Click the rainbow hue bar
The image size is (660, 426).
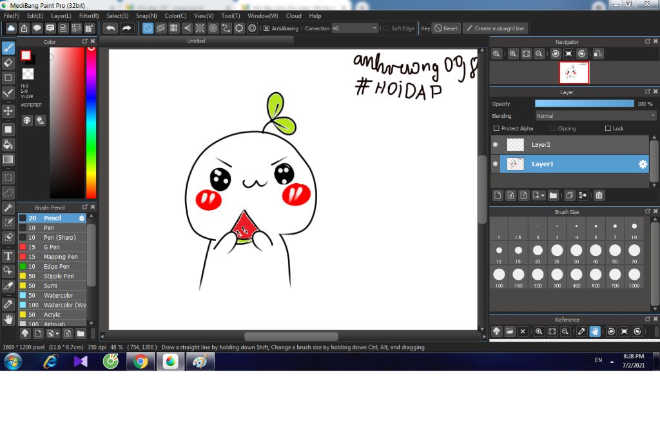[x=91, y=122]
